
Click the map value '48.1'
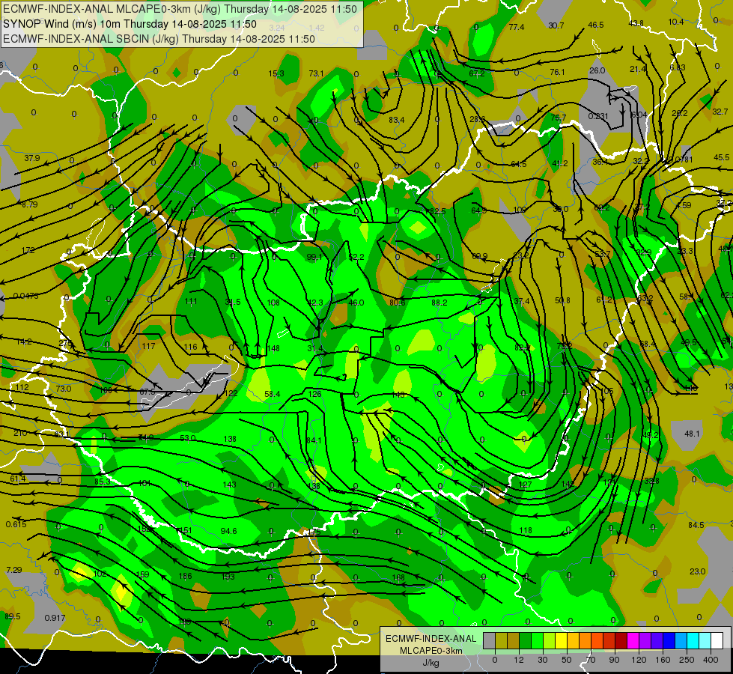tap(692, 434)
